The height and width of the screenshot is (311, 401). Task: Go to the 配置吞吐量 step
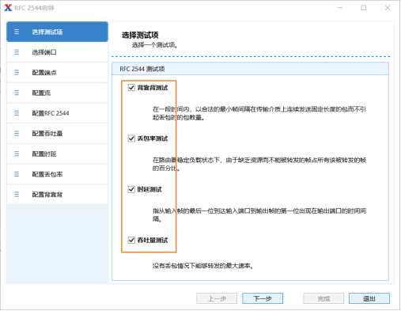[57, 134]
